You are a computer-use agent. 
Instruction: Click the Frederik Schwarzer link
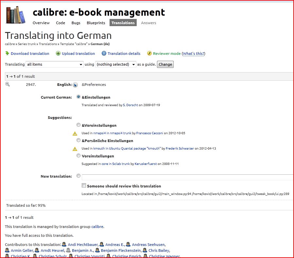pos(180,149)
